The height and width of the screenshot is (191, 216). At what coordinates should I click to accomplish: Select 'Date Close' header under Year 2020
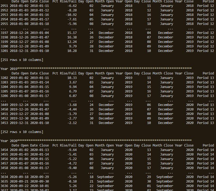[x=39, y=145]
